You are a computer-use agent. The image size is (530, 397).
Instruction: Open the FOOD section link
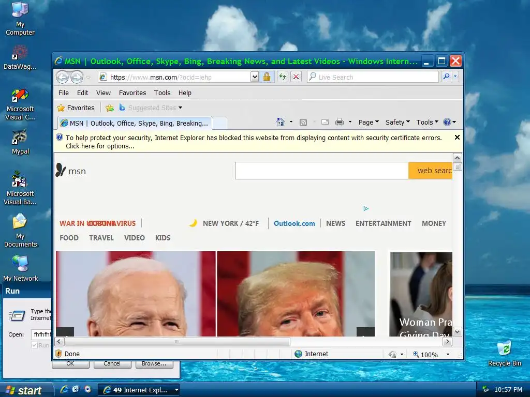(69, 238)
